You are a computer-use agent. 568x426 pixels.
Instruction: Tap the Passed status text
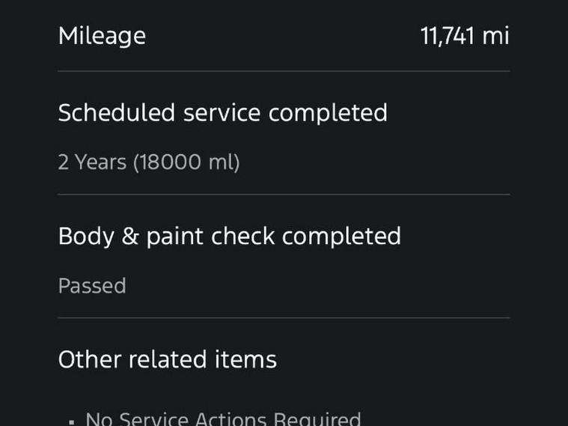click(x=92, y=286)
